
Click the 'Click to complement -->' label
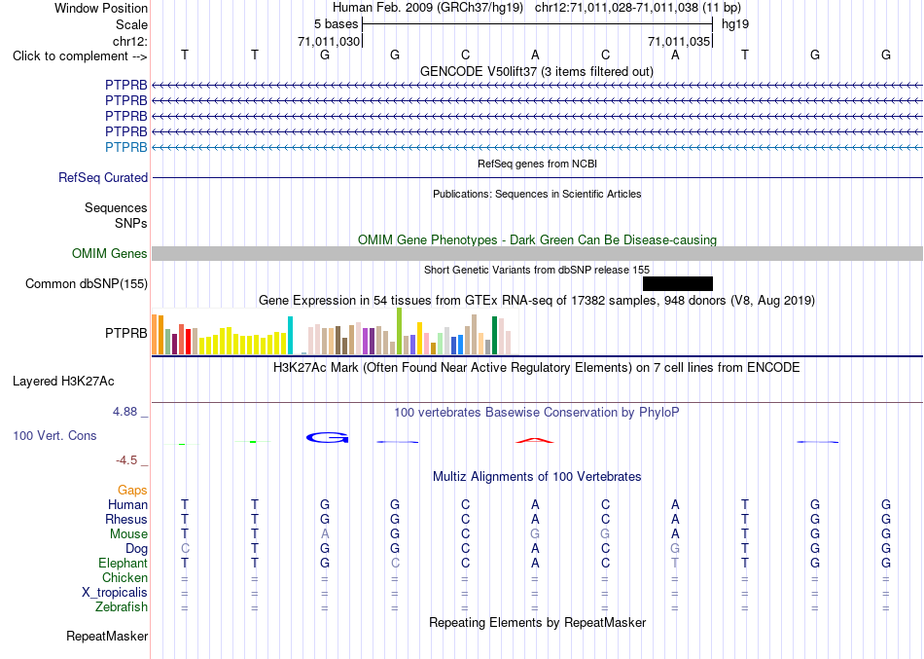tap(80, 56)
